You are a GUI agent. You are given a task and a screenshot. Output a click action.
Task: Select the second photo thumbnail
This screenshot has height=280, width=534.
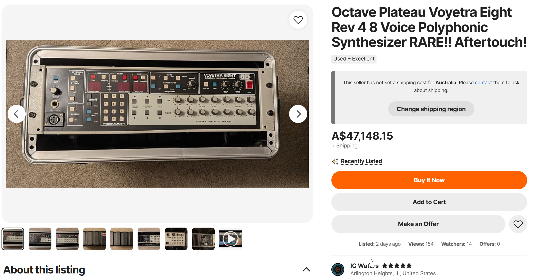click(x=40, y=239)
